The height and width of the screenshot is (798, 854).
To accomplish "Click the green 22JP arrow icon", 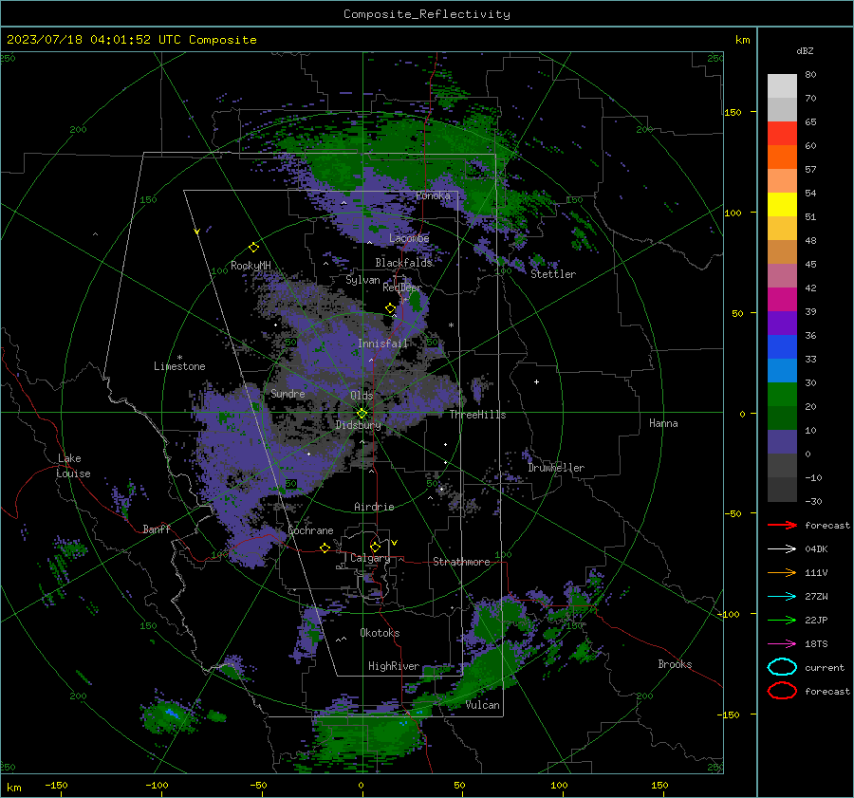I will tap(782, 620).
